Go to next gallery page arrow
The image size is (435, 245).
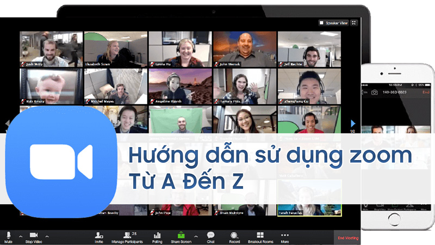tap(353, 124)
